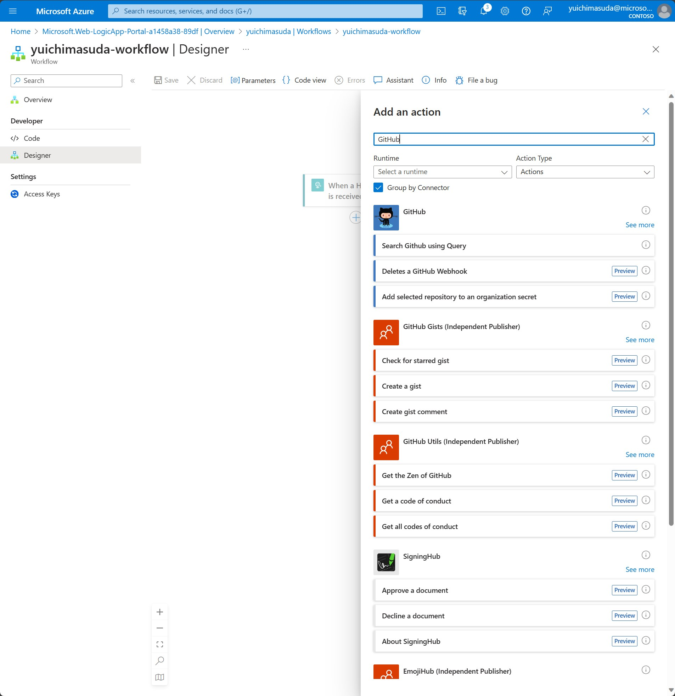Zoom in on the designer canvas
Screen dimensions: 675x696
click(x=160, y=612)
